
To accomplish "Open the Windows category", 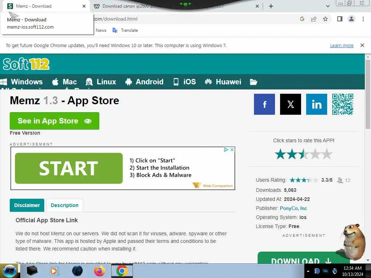I will point(21,82).
